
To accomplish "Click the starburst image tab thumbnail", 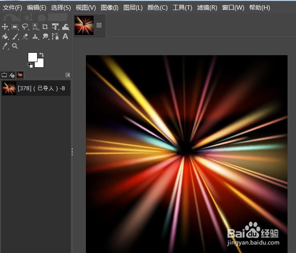I will (x=84, y=25).
